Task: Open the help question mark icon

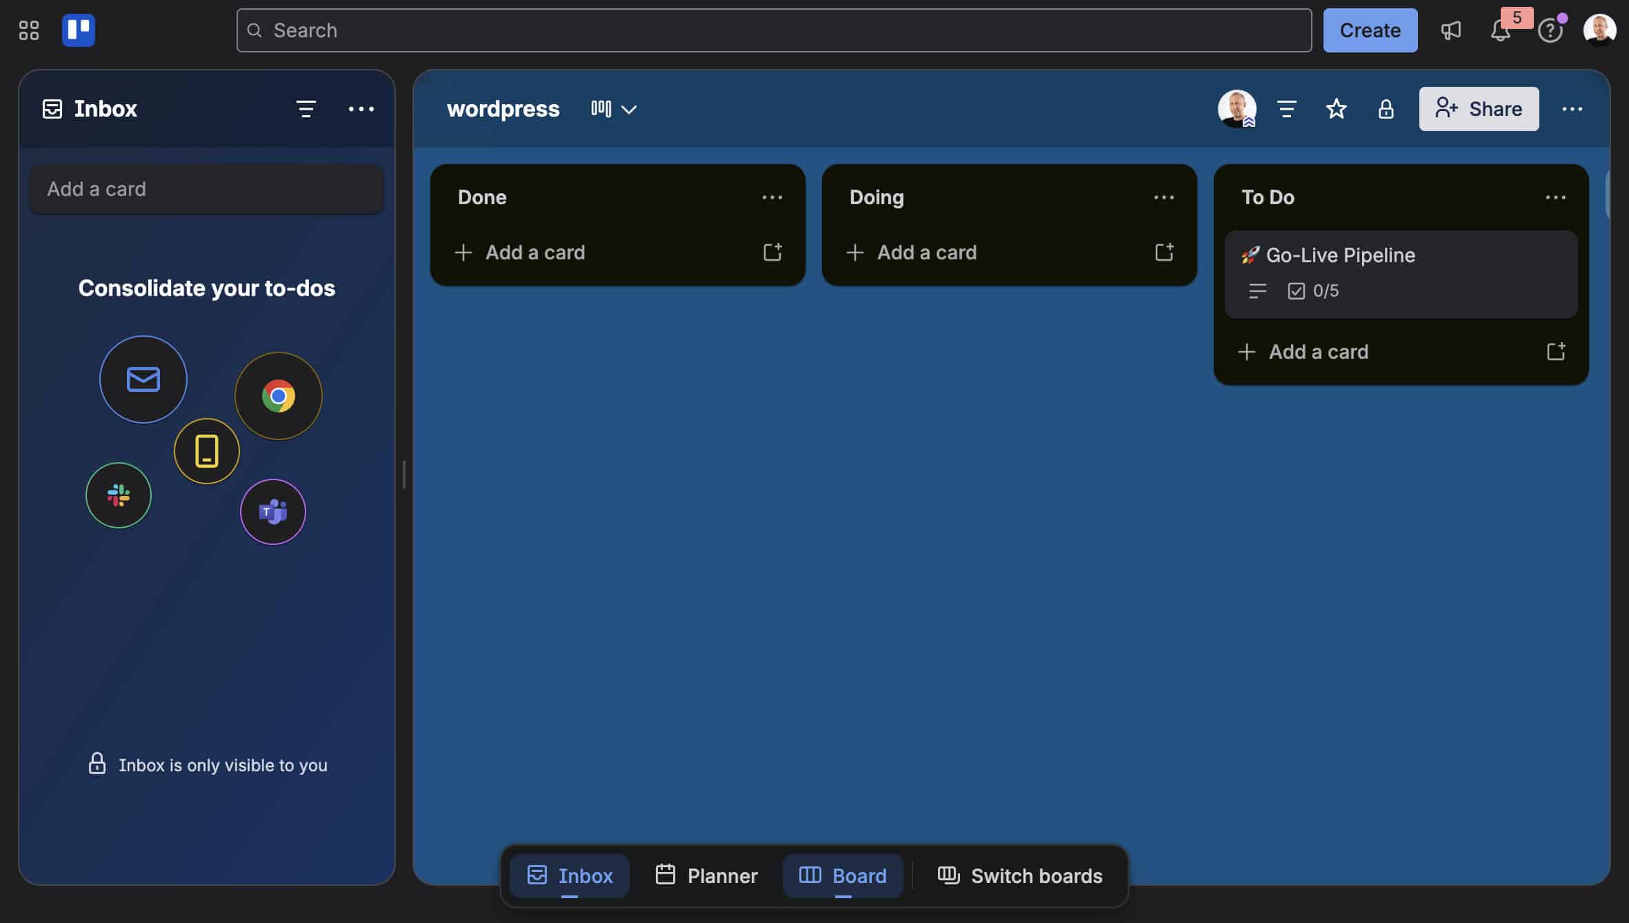Action: click(1551, 30)
